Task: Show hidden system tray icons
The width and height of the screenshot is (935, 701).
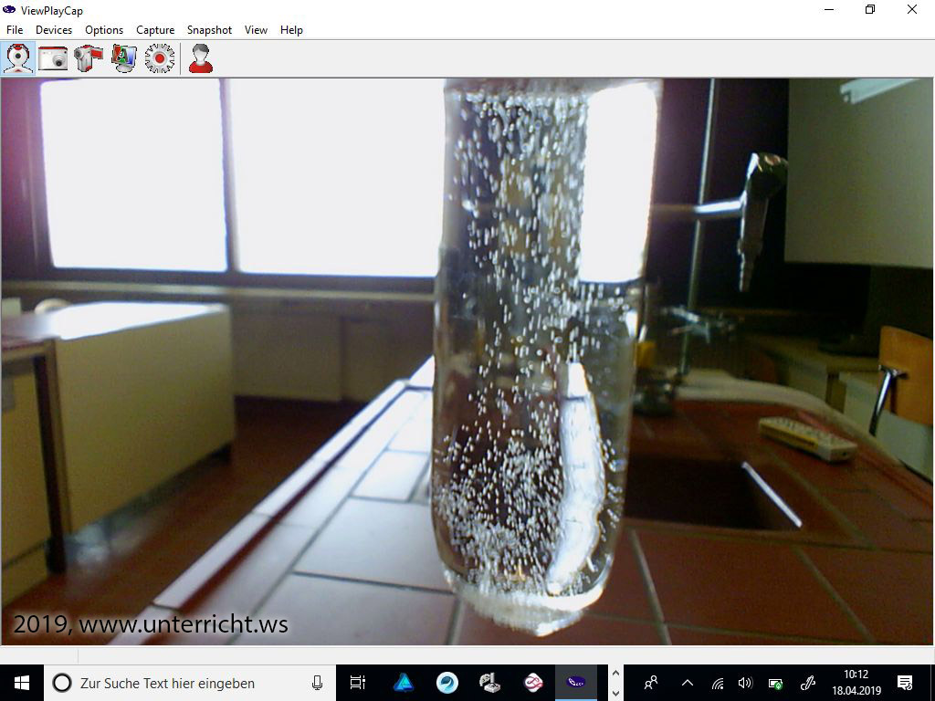Action: tap(687, 683)
